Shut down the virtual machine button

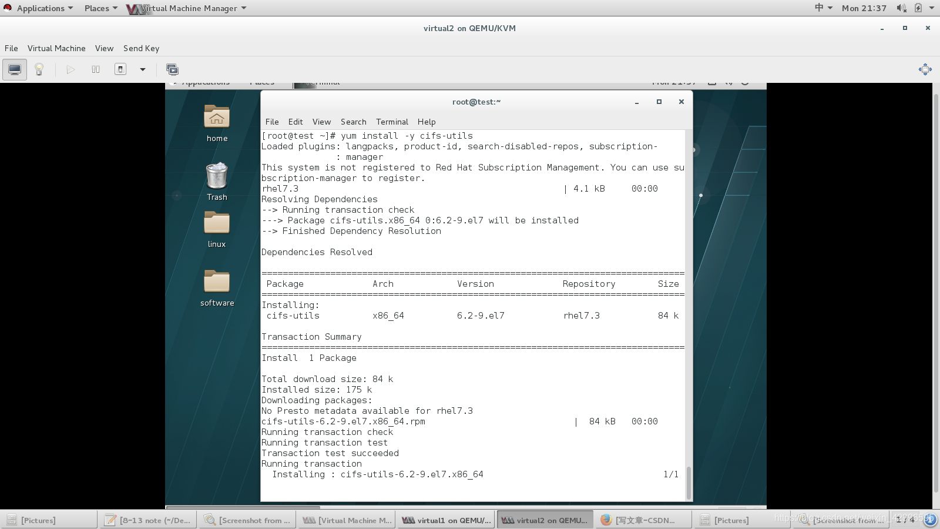pos(120,69)
